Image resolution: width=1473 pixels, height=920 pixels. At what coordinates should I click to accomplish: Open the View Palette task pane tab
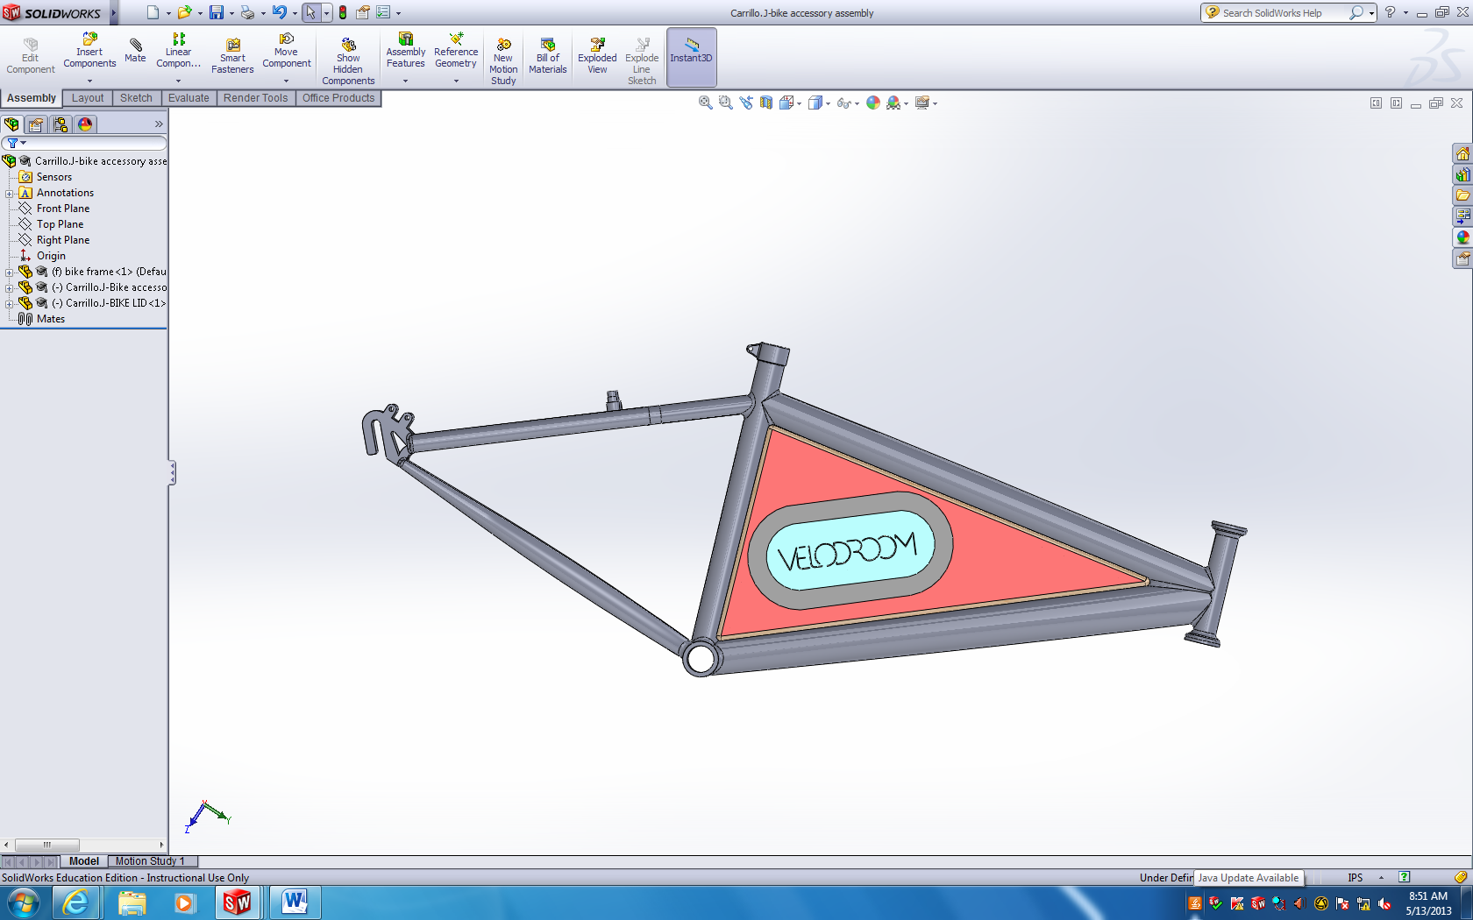tap(1462, 216)
